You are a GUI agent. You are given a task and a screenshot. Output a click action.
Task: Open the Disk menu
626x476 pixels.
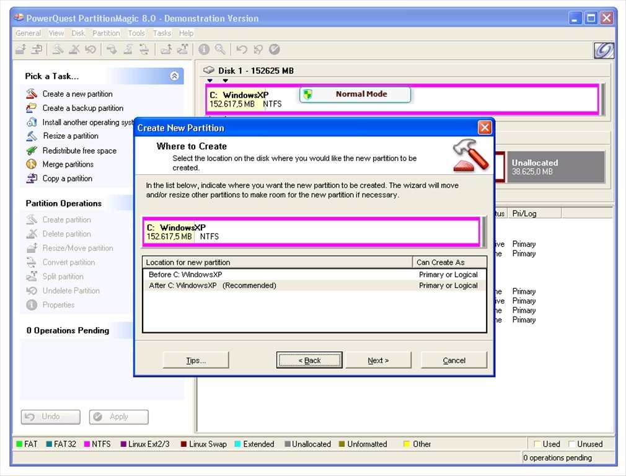[78, 33]
